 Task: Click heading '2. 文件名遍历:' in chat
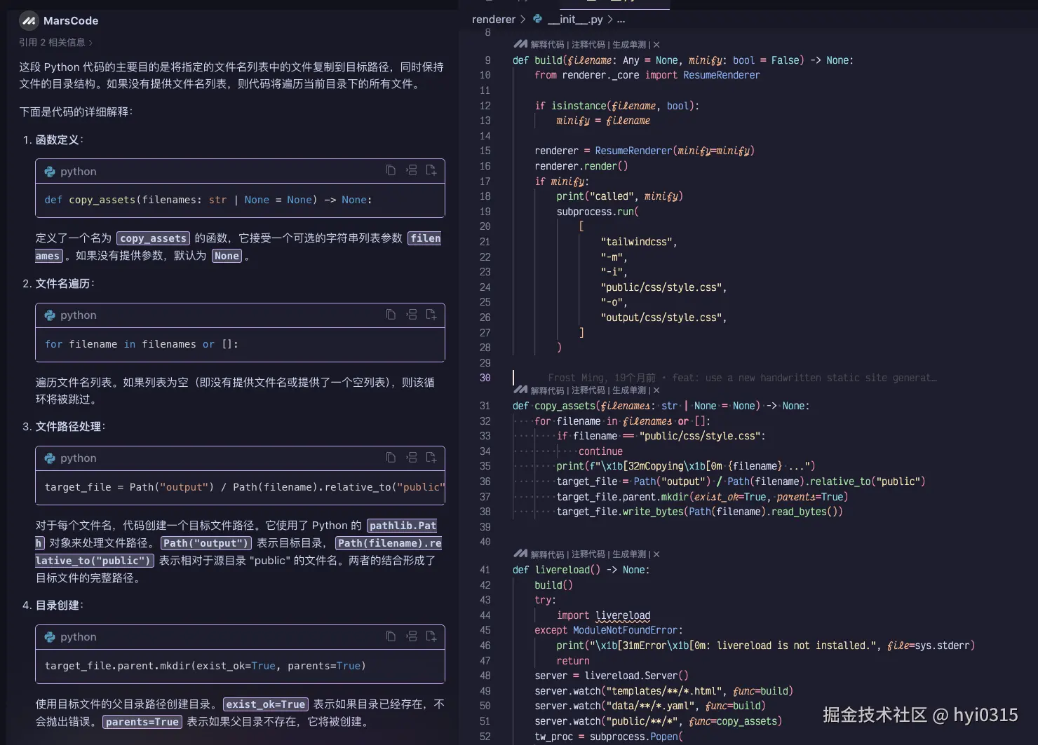pyautogui.click(x=59, y=283)
